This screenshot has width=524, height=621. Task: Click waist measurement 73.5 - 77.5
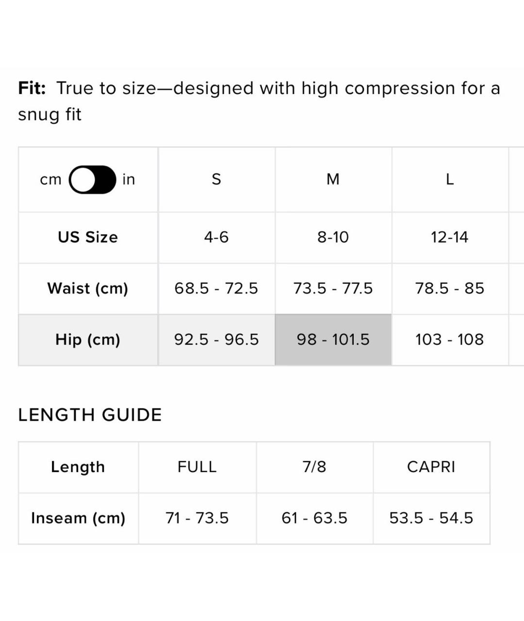click(333, 289)
